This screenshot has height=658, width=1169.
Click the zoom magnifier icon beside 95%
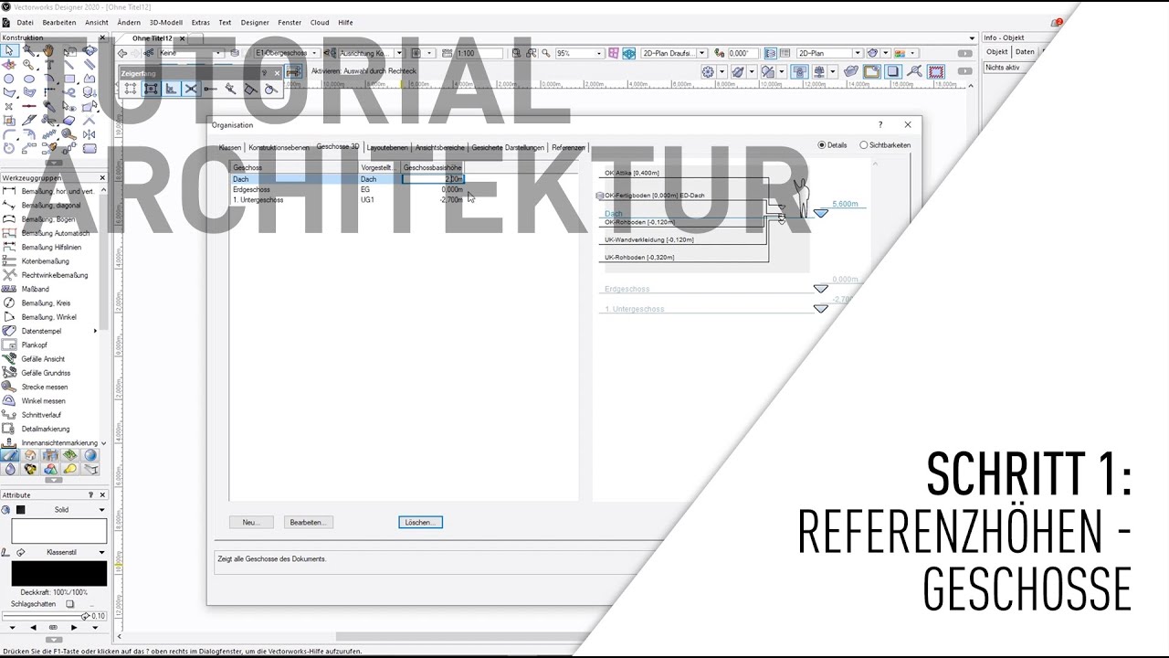click(544, 53)
